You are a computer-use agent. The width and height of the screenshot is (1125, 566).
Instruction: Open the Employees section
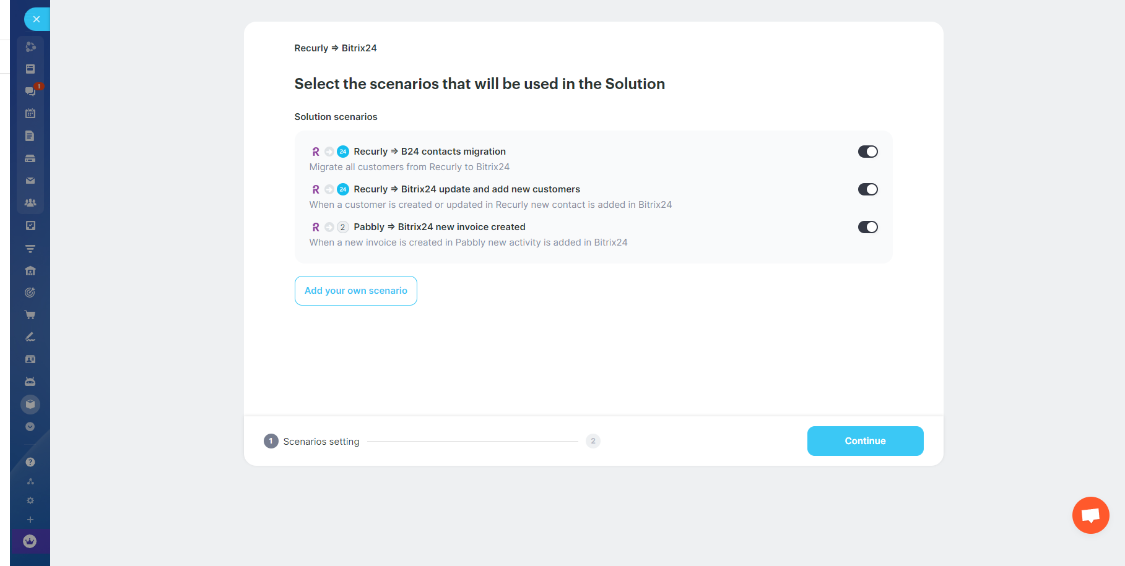30,202
